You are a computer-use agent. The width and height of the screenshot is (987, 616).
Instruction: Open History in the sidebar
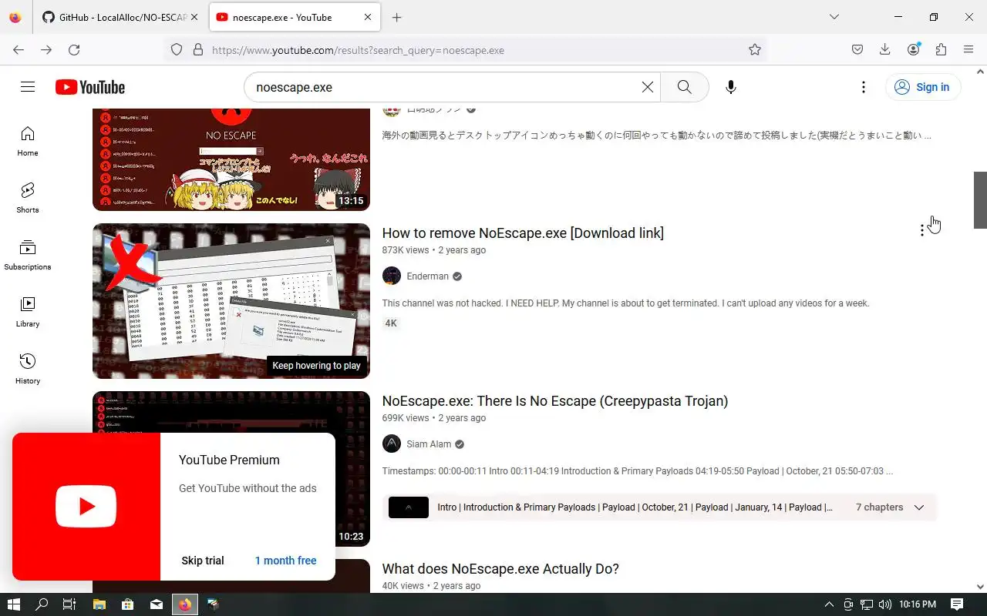(28, 370)
